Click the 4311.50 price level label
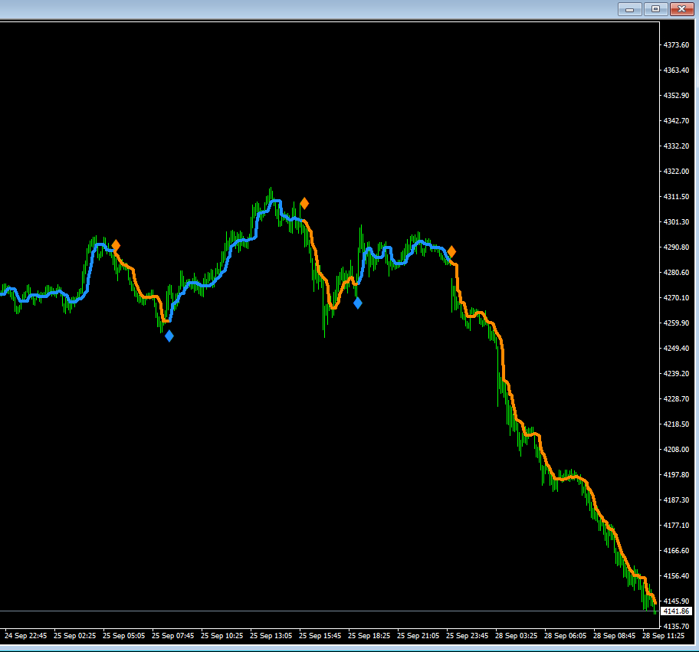Screen dimensions: 699x652 coord(676,197)
